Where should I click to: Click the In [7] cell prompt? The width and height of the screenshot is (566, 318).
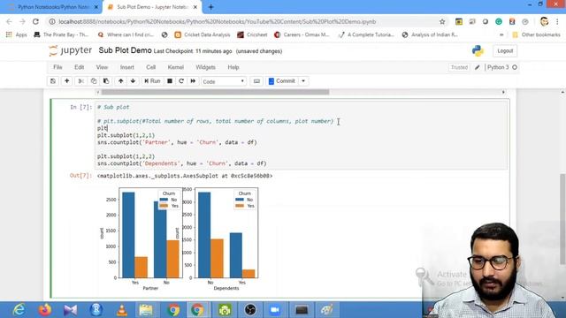(x=80, y=107)
